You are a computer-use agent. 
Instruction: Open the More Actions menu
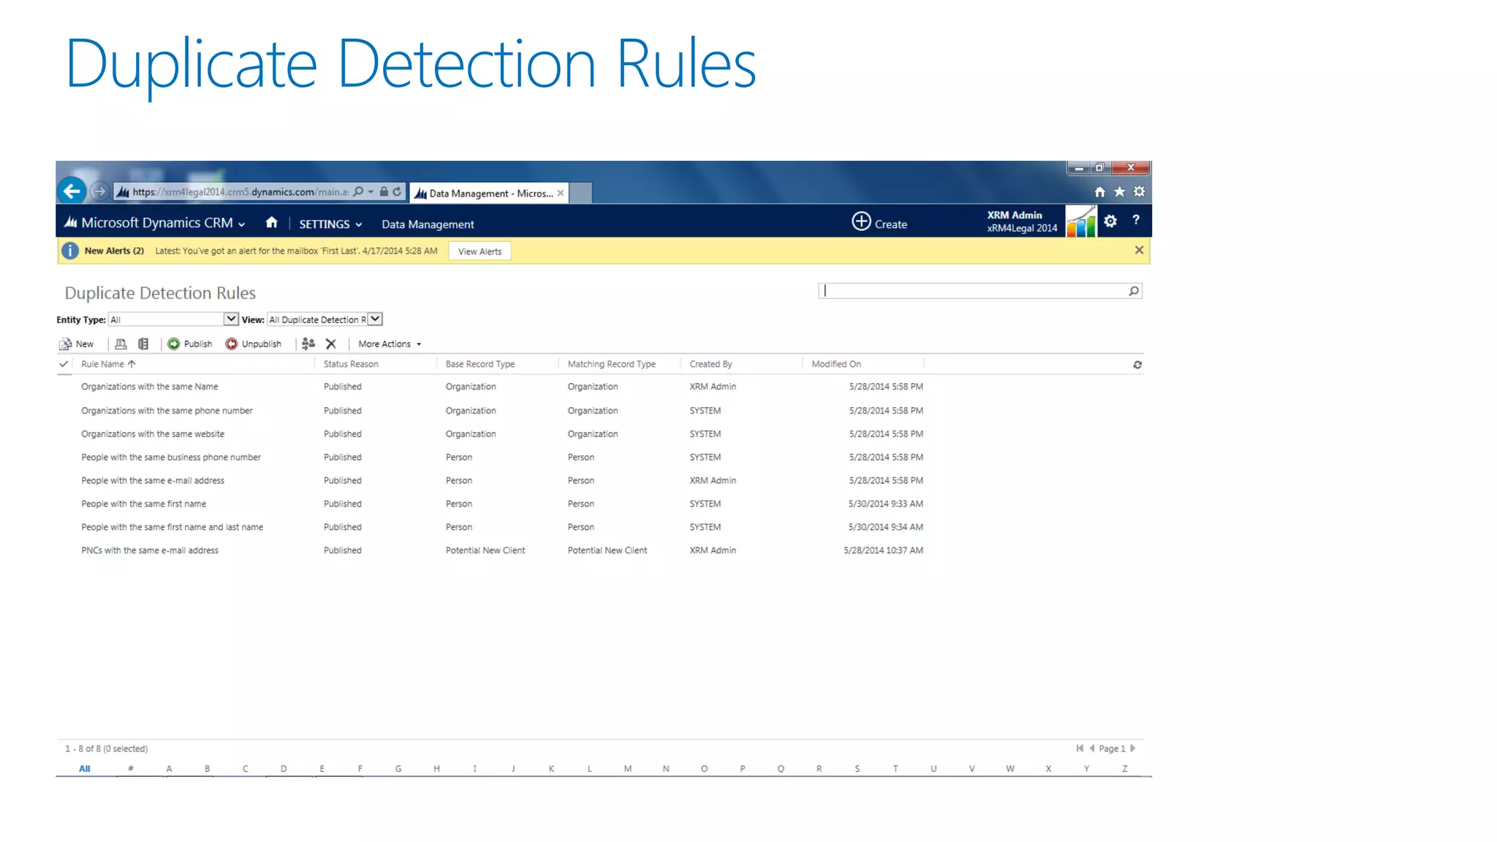[390, 344]
